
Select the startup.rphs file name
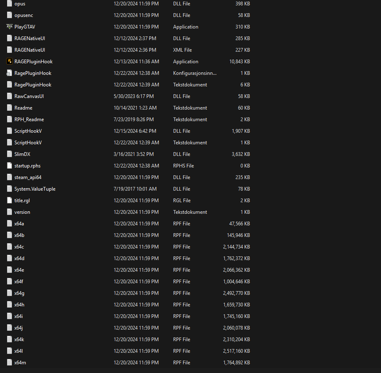(27, 166)
